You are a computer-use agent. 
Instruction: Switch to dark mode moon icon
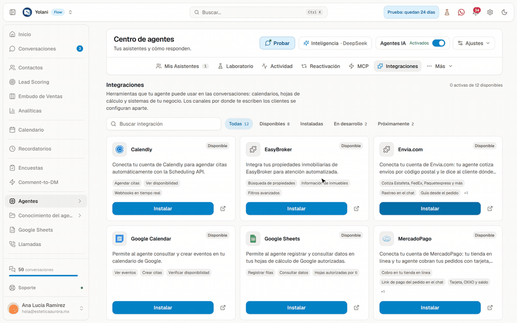[504, 12]
